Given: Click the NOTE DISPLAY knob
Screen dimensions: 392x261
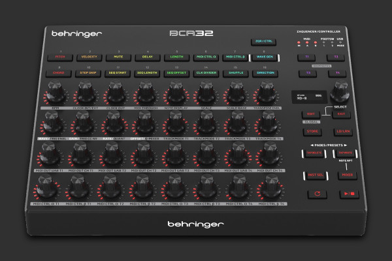Looking at the screenshot, I should 176,93.
